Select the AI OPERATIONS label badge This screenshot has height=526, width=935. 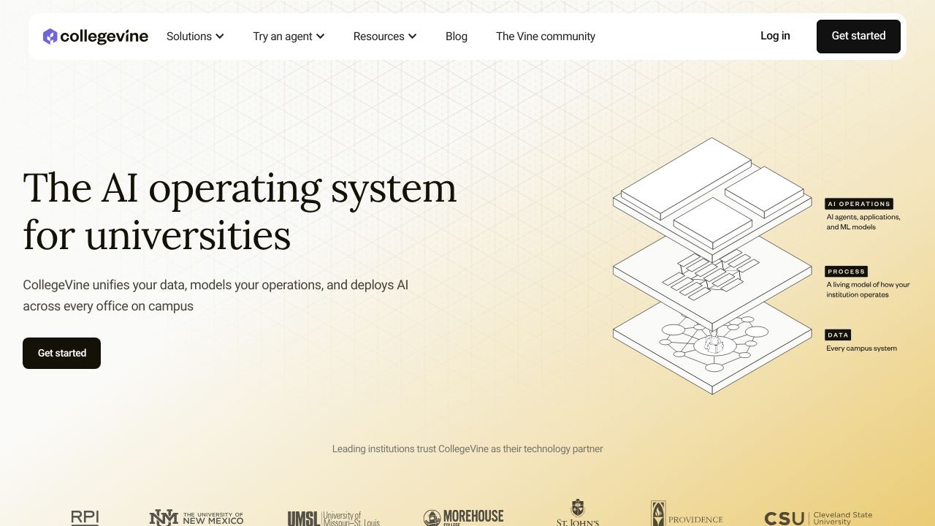click(859, 204)
